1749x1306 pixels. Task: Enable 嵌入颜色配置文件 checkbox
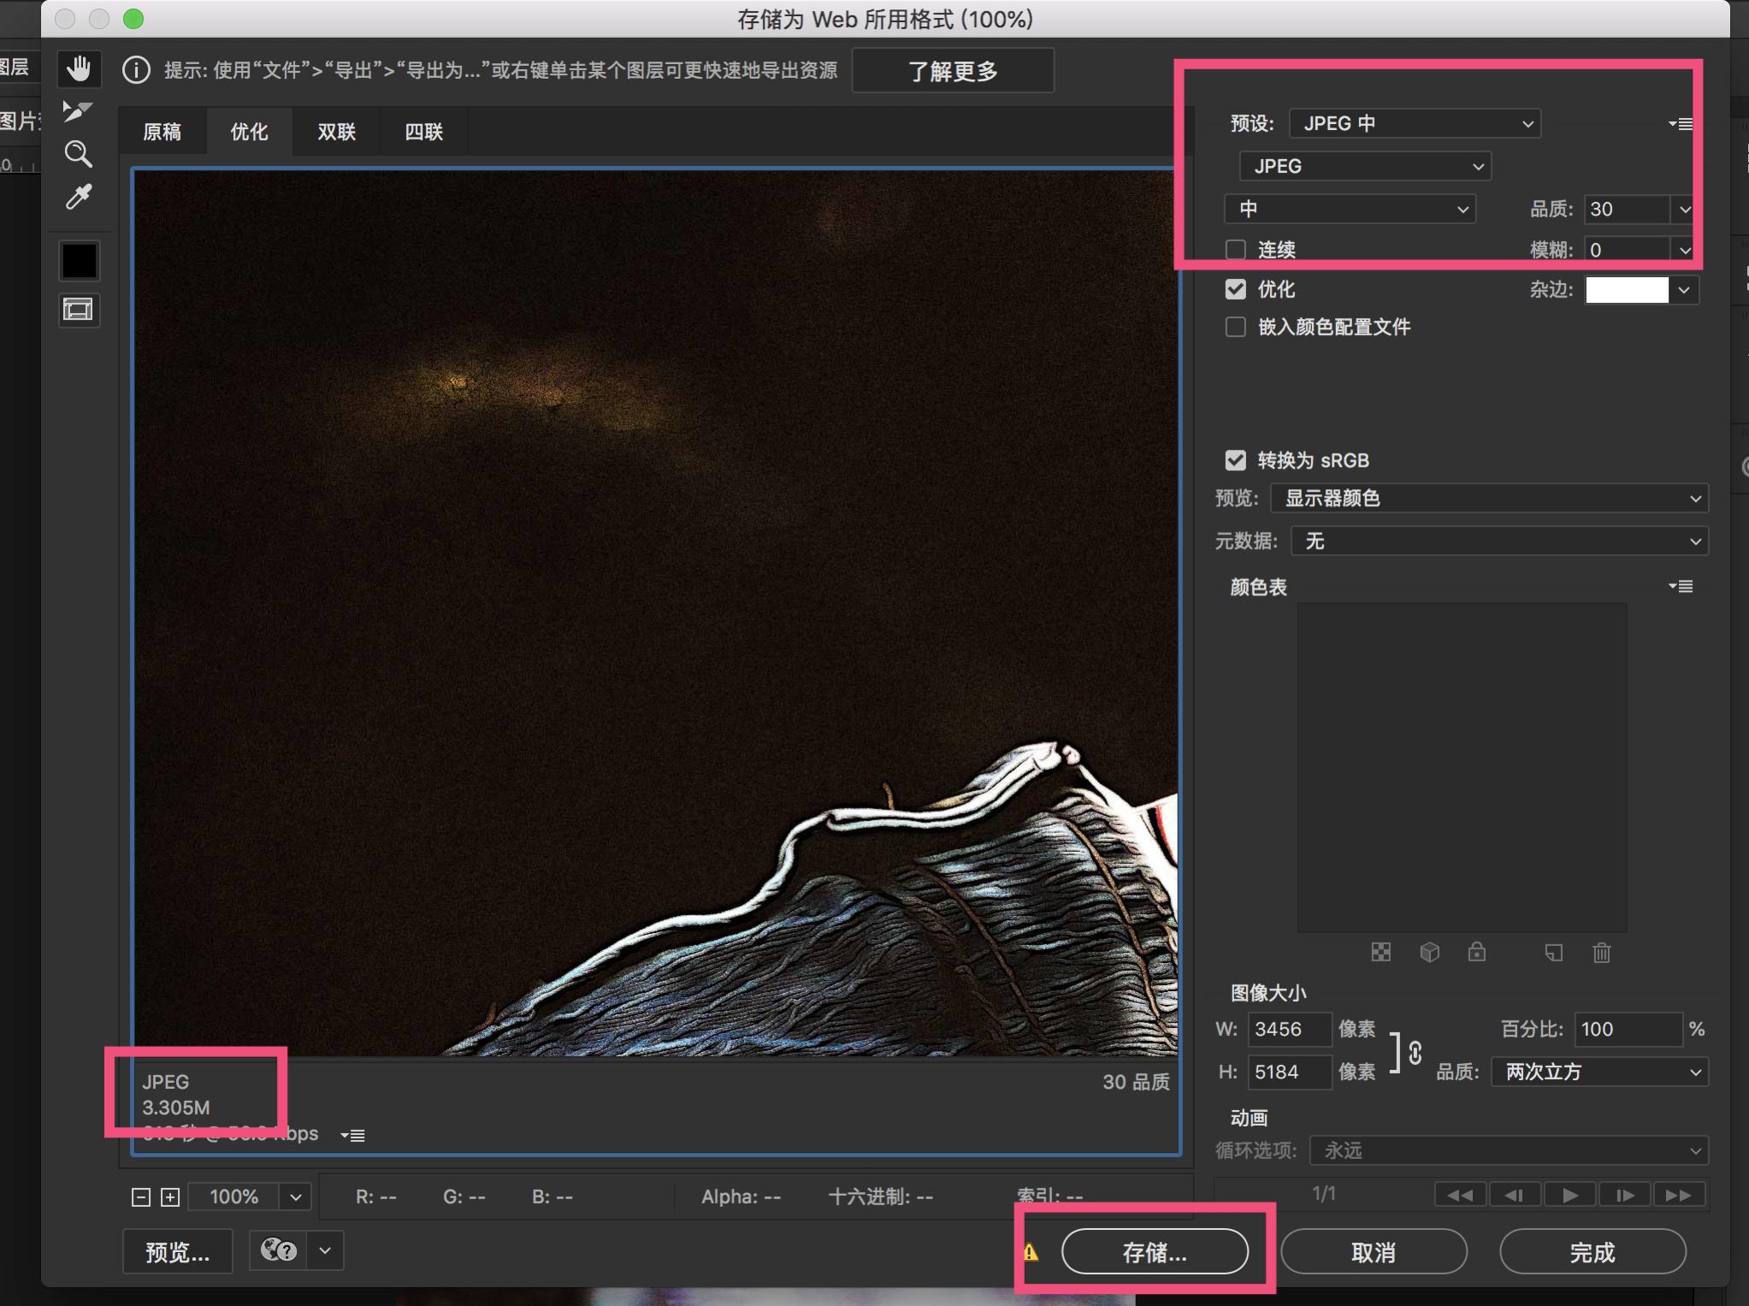(1235, 327)
